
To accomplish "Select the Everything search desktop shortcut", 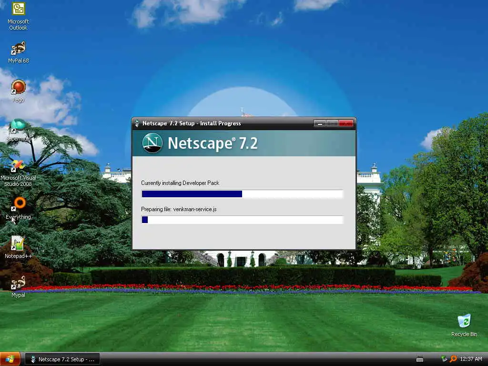I will click(19, 208).
